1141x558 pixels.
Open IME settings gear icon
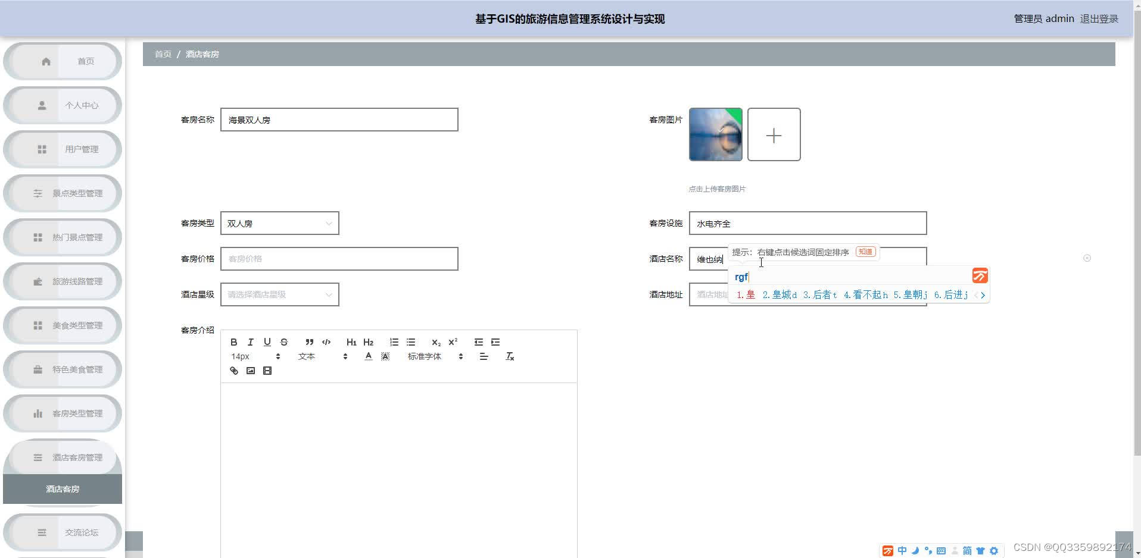993,551
